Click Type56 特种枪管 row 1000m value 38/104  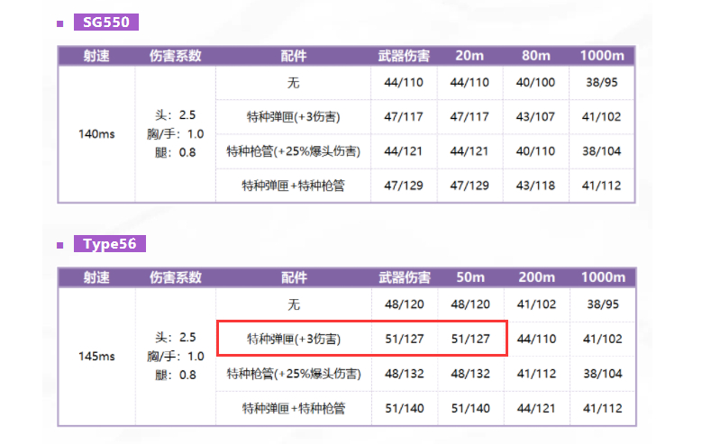pos(603,374)
